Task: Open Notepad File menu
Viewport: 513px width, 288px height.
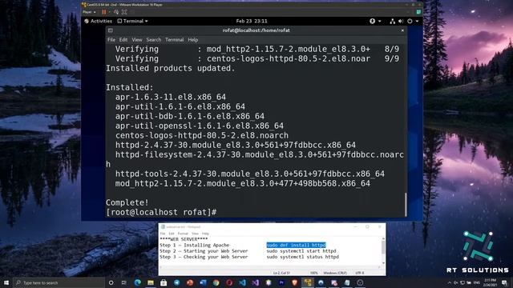Action: (163, 234)
